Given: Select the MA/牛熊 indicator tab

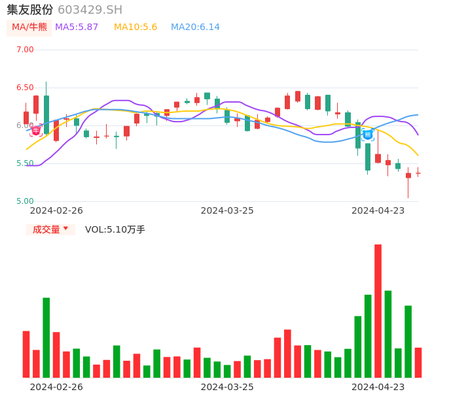Looking at the screenshot, I should (29, 27).
